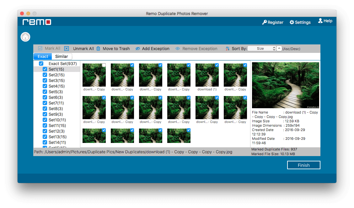Click the large preview image
This screenshot has height=208, width=354.
pos(286,85)
